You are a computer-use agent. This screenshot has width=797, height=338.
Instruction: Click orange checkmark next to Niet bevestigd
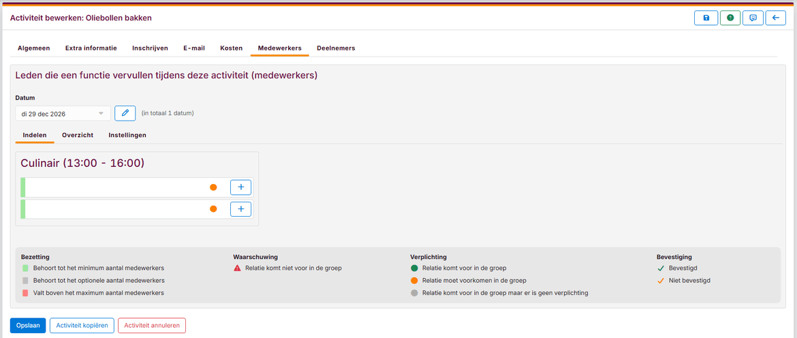click(661, 281)
